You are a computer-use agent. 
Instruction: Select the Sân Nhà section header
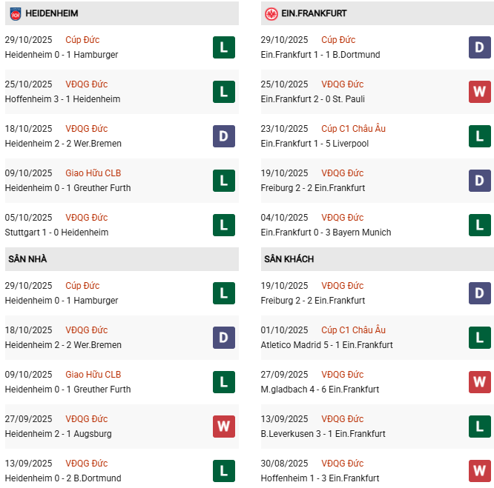[x=28, y=259]
